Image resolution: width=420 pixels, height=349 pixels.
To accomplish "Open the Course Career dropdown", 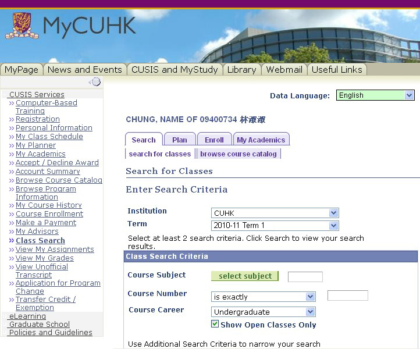I will click(x=264, y=312).
